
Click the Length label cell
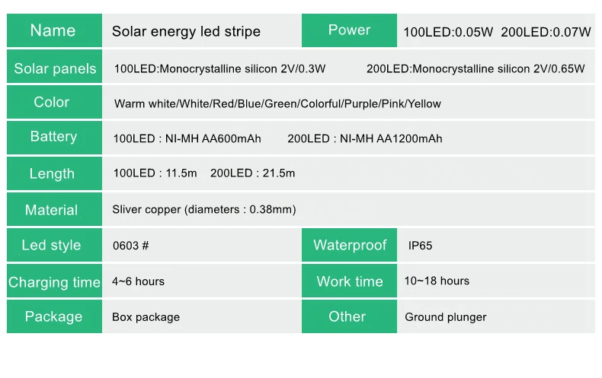[52, 173]
